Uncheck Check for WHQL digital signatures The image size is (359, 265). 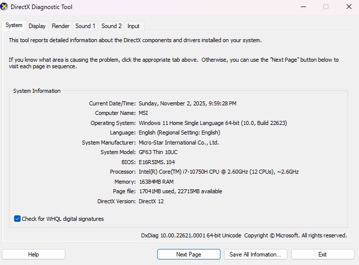click(18, 219)
